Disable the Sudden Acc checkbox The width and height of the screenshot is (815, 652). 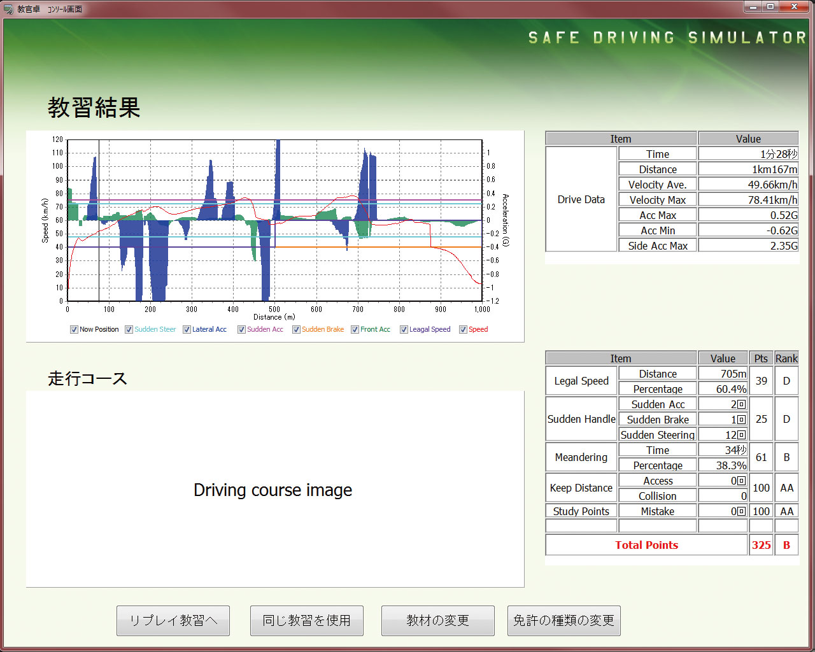pos(241,329)
